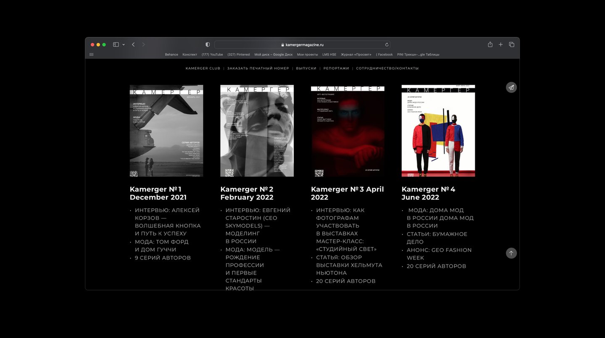Click the kamergermagazine.ru address bar

point(302,45)
